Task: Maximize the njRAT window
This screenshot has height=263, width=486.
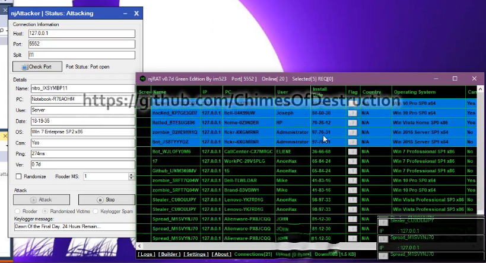Action: [x=455, y=79]
